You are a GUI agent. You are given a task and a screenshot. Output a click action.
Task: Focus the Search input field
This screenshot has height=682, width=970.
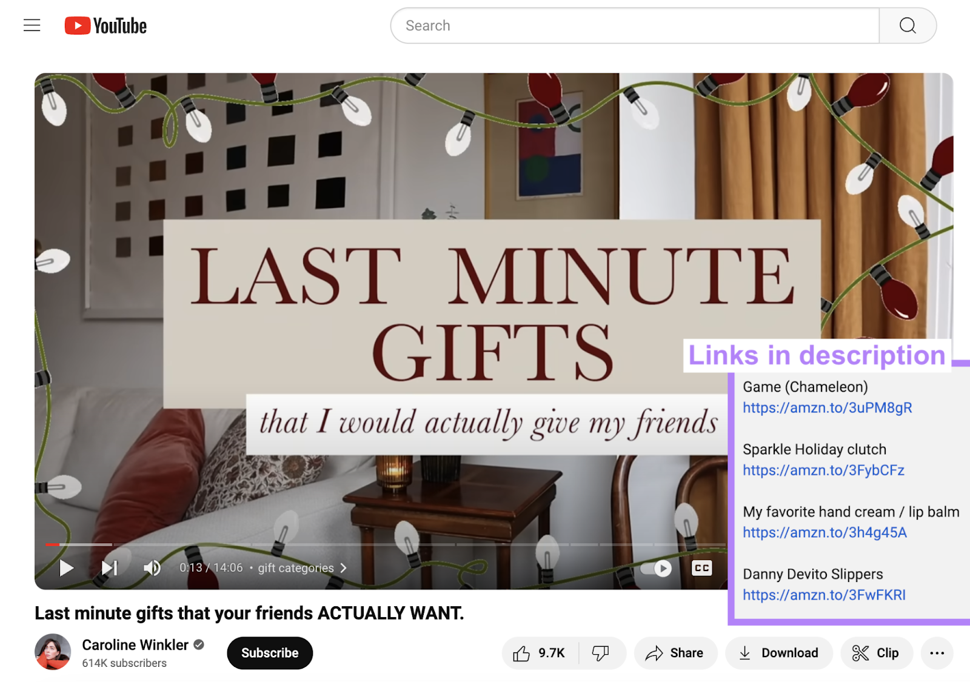(634, 25)
